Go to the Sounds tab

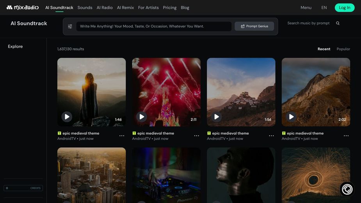click(x=85, y=7)
